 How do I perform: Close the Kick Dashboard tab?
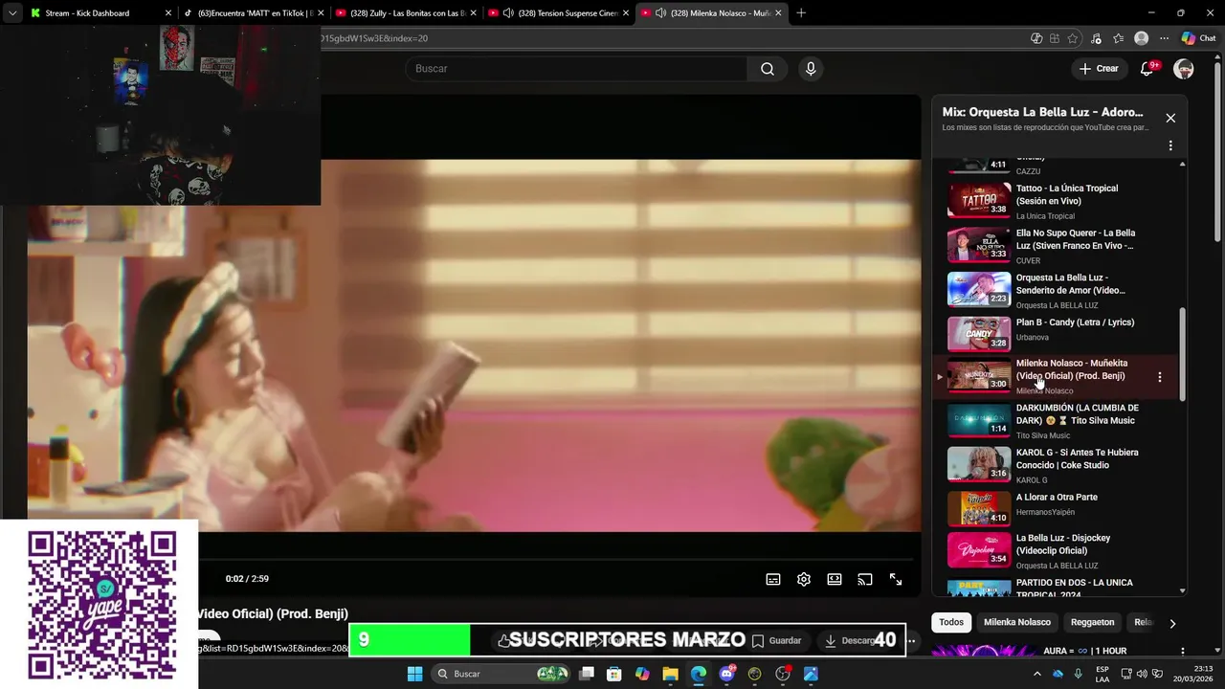[x=168, y=12]
